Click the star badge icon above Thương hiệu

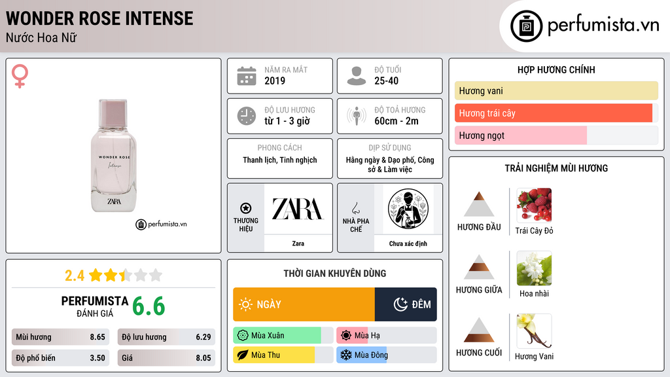tap(246, 208)
